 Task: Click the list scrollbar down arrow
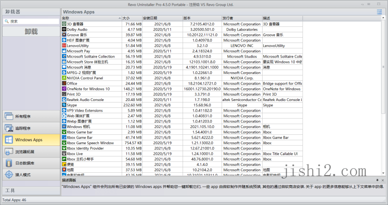(x=383, y=173)
